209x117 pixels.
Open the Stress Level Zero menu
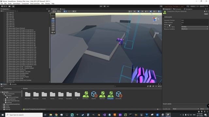[x=35, y=4]
